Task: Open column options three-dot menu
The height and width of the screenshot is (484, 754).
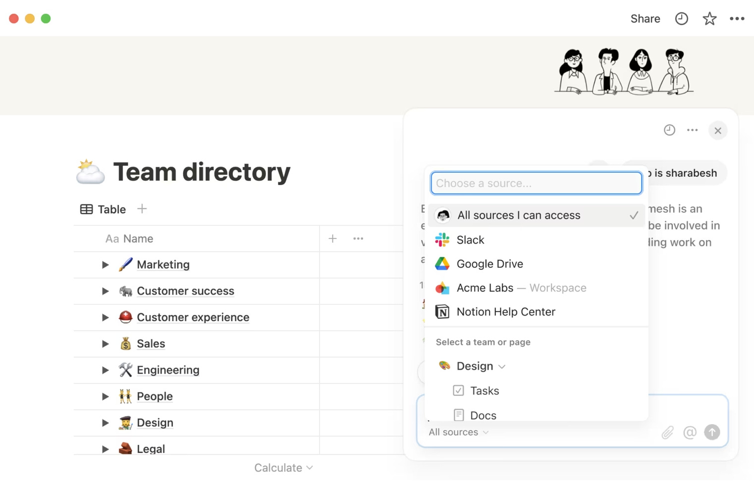Action: [358, 239]
